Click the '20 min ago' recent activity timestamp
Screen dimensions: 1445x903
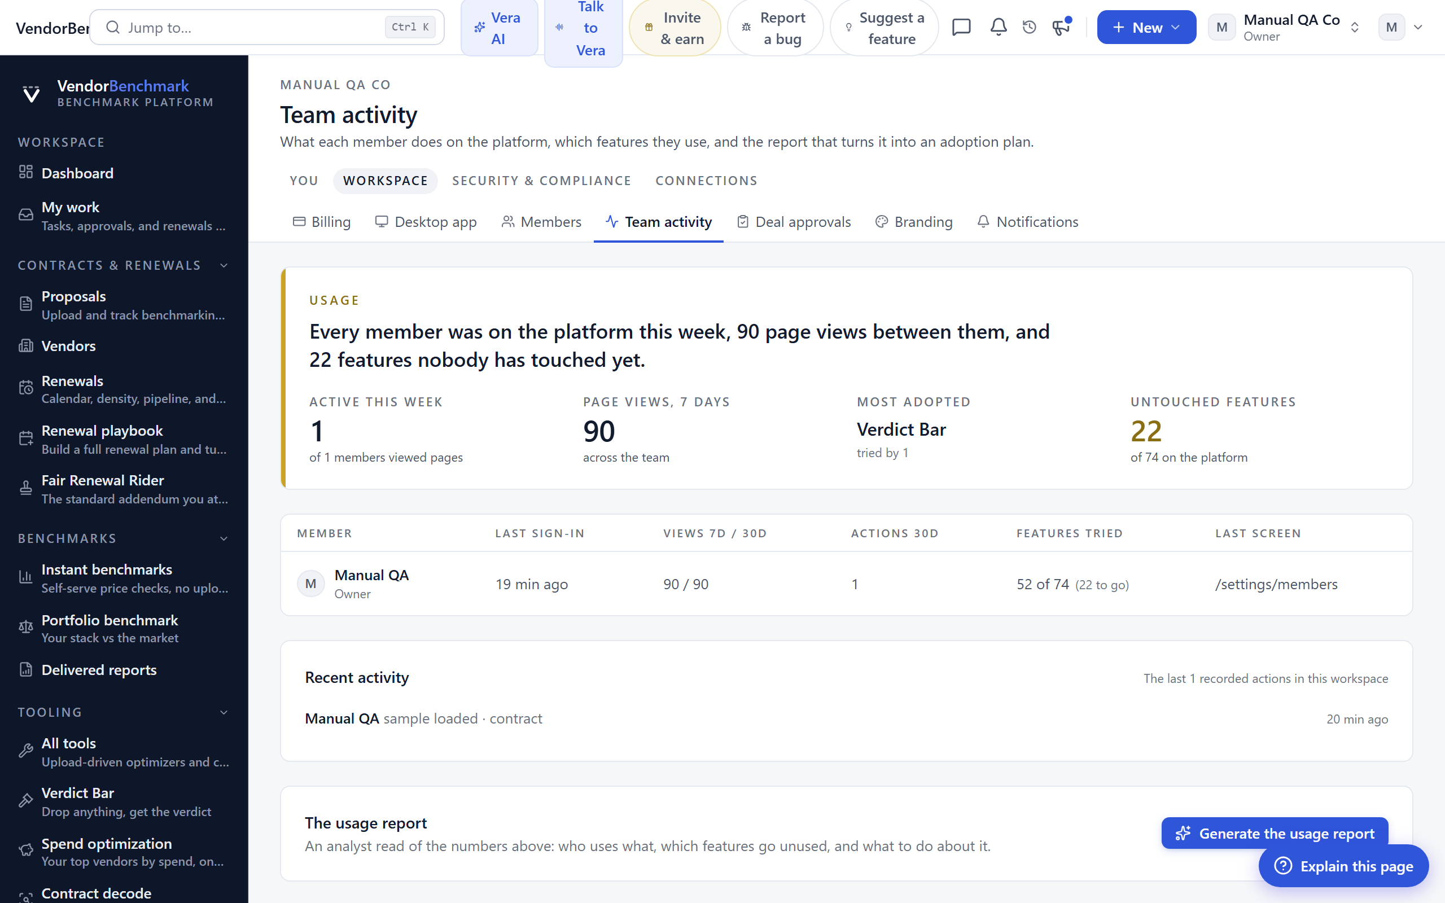click(1356, 719)
